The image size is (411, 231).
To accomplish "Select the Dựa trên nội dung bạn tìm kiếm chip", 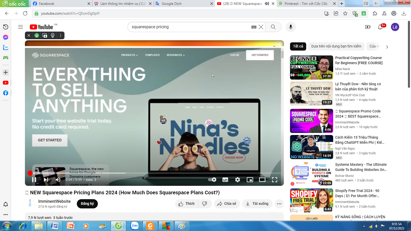I will [x=336, y=46].
